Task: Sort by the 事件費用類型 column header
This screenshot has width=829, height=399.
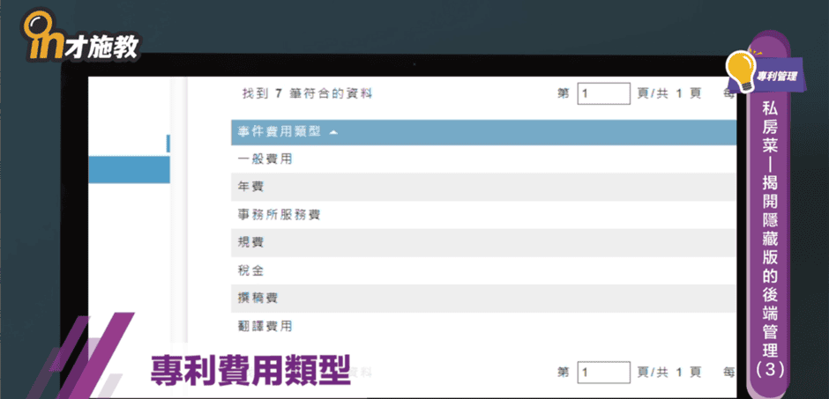Action: coord(279,132)
